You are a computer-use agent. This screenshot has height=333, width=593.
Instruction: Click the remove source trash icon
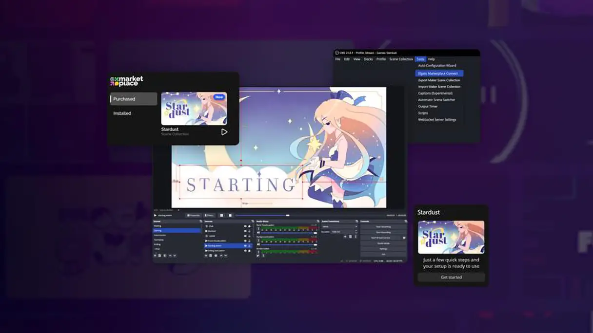pyautogui.click(x=211, y=256)
